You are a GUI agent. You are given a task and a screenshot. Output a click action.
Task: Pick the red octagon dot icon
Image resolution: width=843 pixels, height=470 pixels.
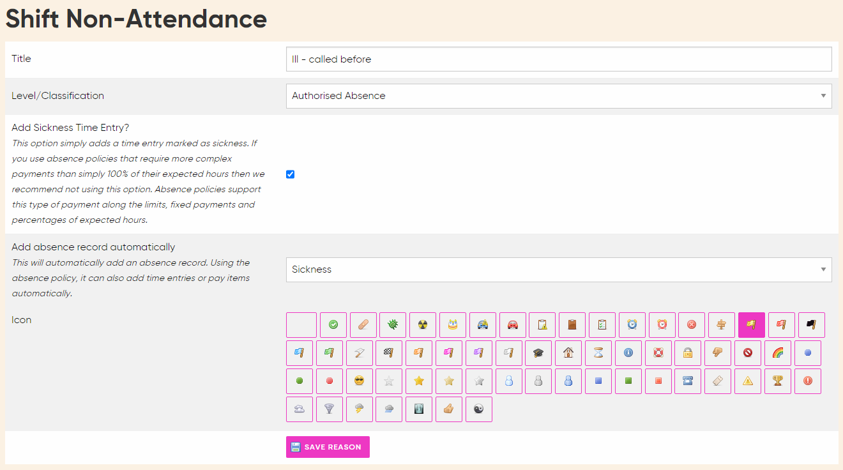(x=330, y=381)
